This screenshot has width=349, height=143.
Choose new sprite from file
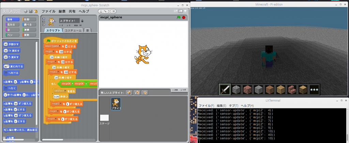coord(137,93)
